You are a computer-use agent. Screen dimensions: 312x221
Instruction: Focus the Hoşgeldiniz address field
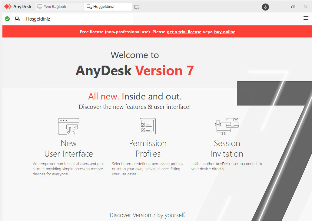(x=79, y=19)
